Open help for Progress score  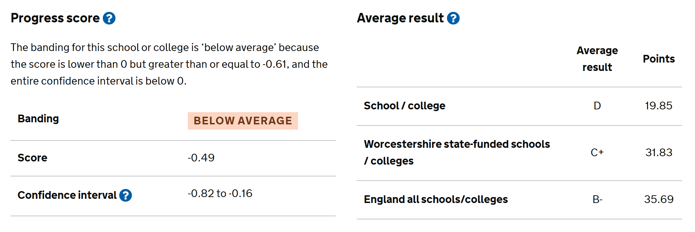[109, 18]
